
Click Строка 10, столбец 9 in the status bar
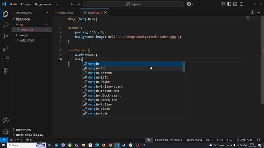(168, 140)
